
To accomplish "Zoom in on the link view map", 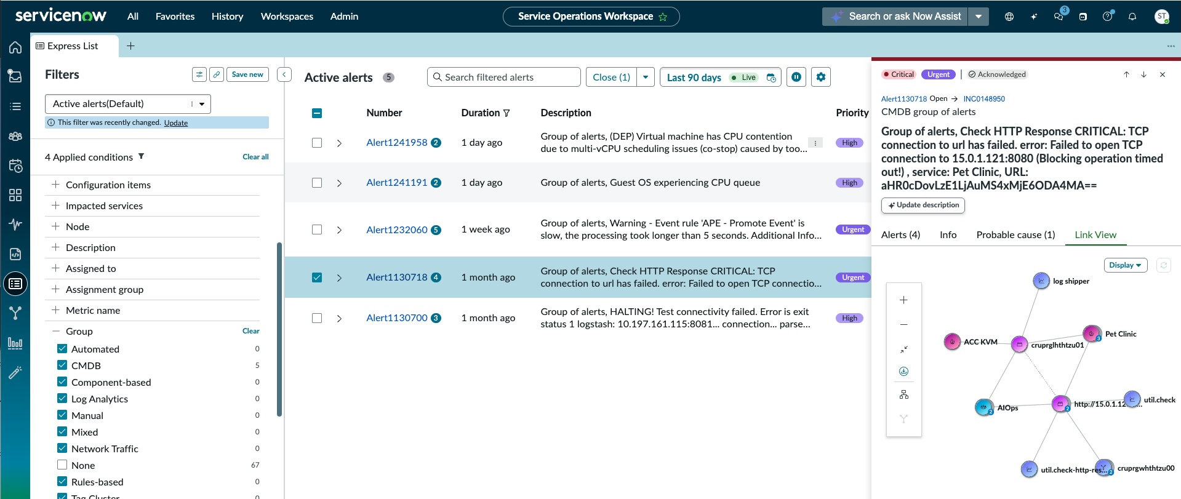I will (x=903, y=300).
